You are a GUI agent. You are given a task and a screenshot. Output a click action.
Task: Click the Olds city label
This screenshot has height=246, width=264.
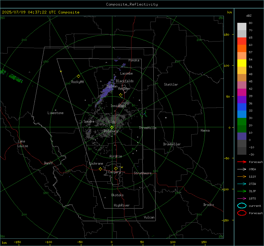tap(112, 122)
